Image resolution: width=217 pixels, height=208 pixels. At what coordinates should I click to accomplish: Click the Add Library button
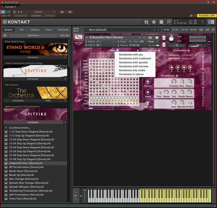33,35
